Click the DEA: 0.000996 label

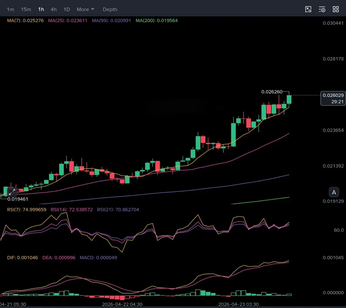[59, 258]
